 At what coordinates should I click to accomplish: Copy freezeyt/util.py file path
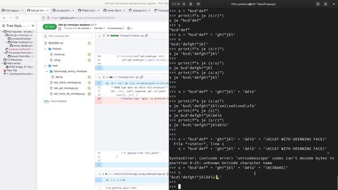(142, 77)
